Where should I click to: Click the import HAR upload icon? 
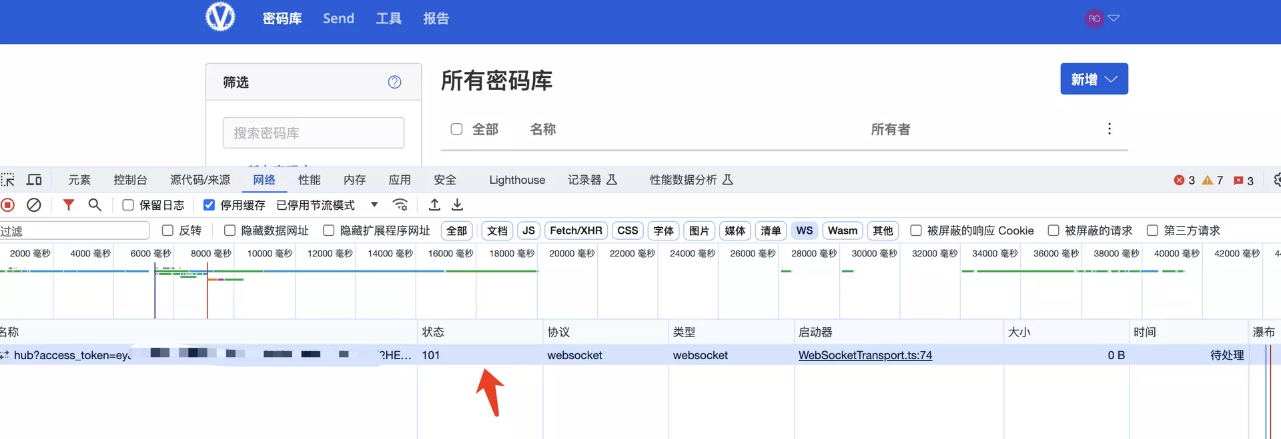(x=434, y=205)
